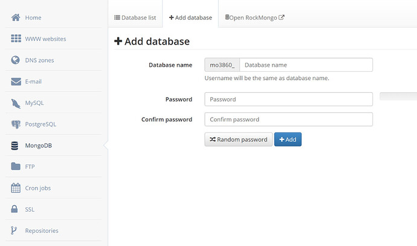Open RockMongo external link
Image resolution: width=417 pixels, height=246 pixels.
pos(255,17)
